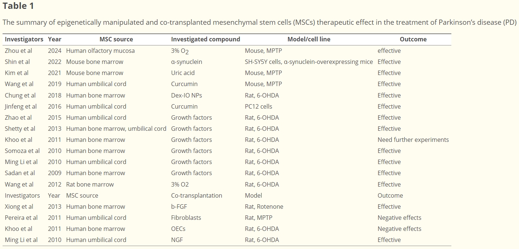Click Zhou et al investigator cell
Viewport: 519px width, 249px height.
coord(18,51)
